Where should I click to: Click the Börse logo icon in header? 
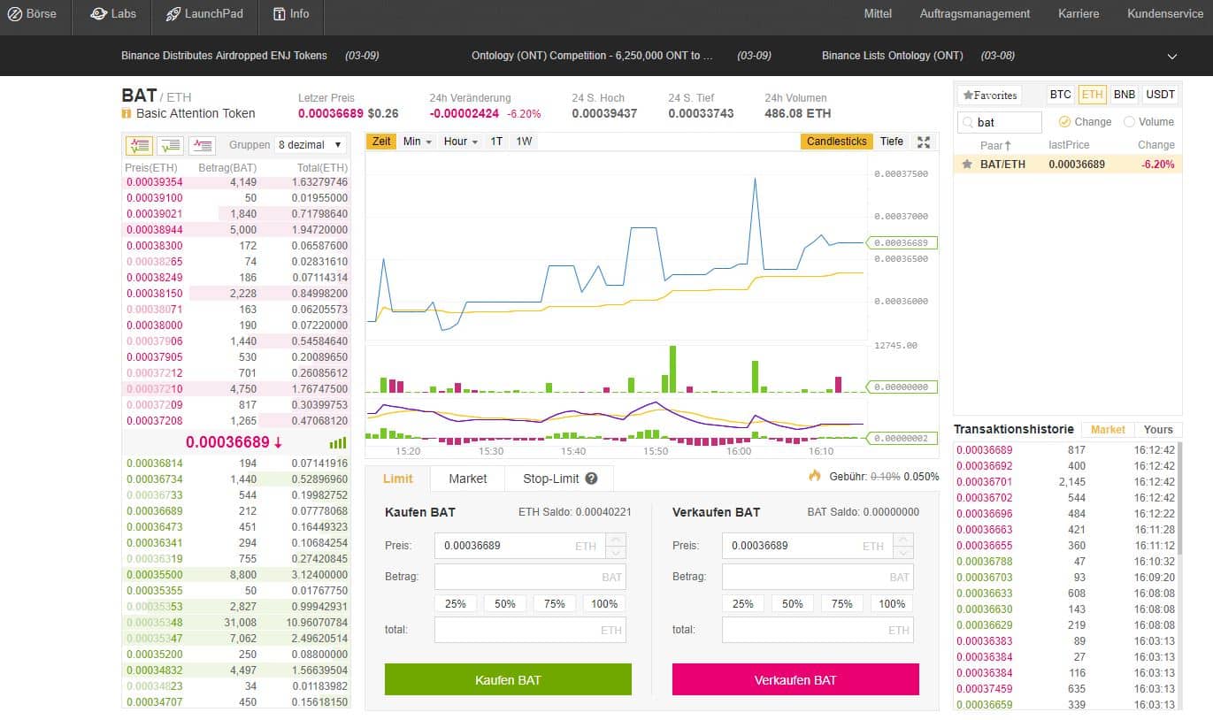15,14
